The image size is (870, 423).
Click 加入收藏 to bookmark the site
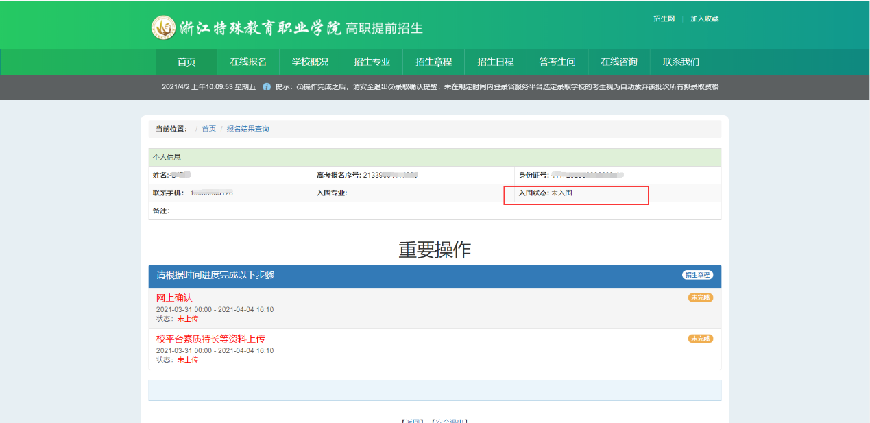point(704,19)
